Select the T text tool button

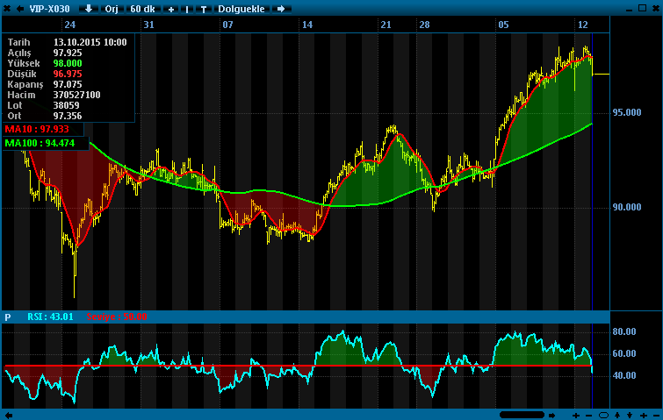click(x=203, y=9)
